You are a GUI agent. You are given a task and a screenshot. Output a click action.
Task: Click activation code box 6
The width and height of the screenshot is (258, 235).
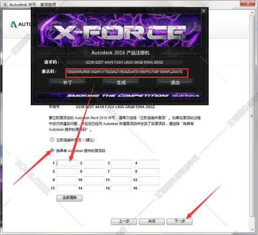coord(94,171)
